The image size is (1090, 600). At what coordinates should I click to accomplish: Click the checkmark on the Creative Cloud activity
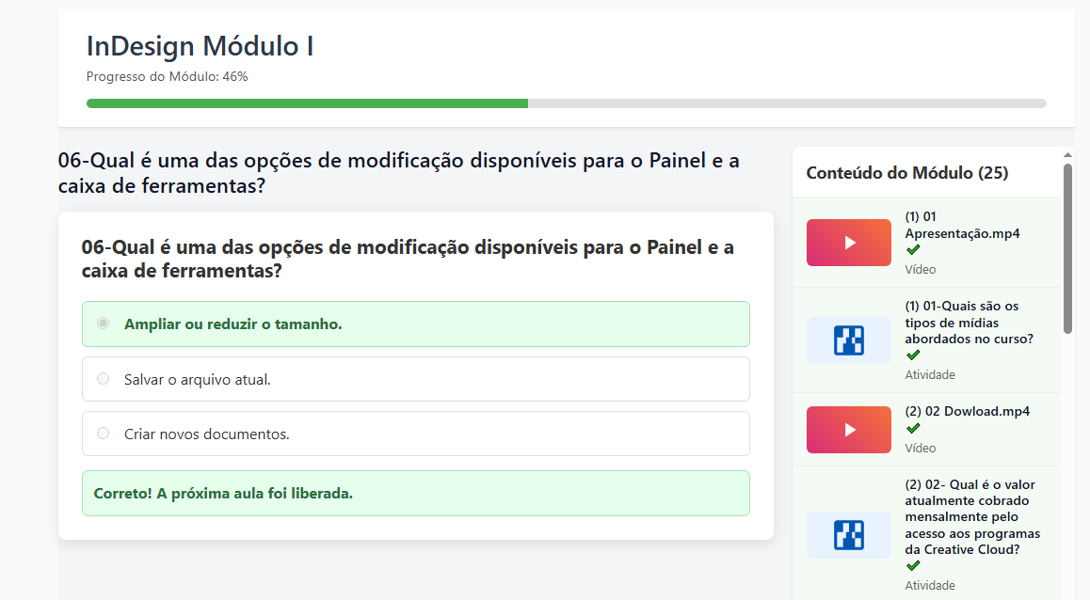click(x=911, y=565)
